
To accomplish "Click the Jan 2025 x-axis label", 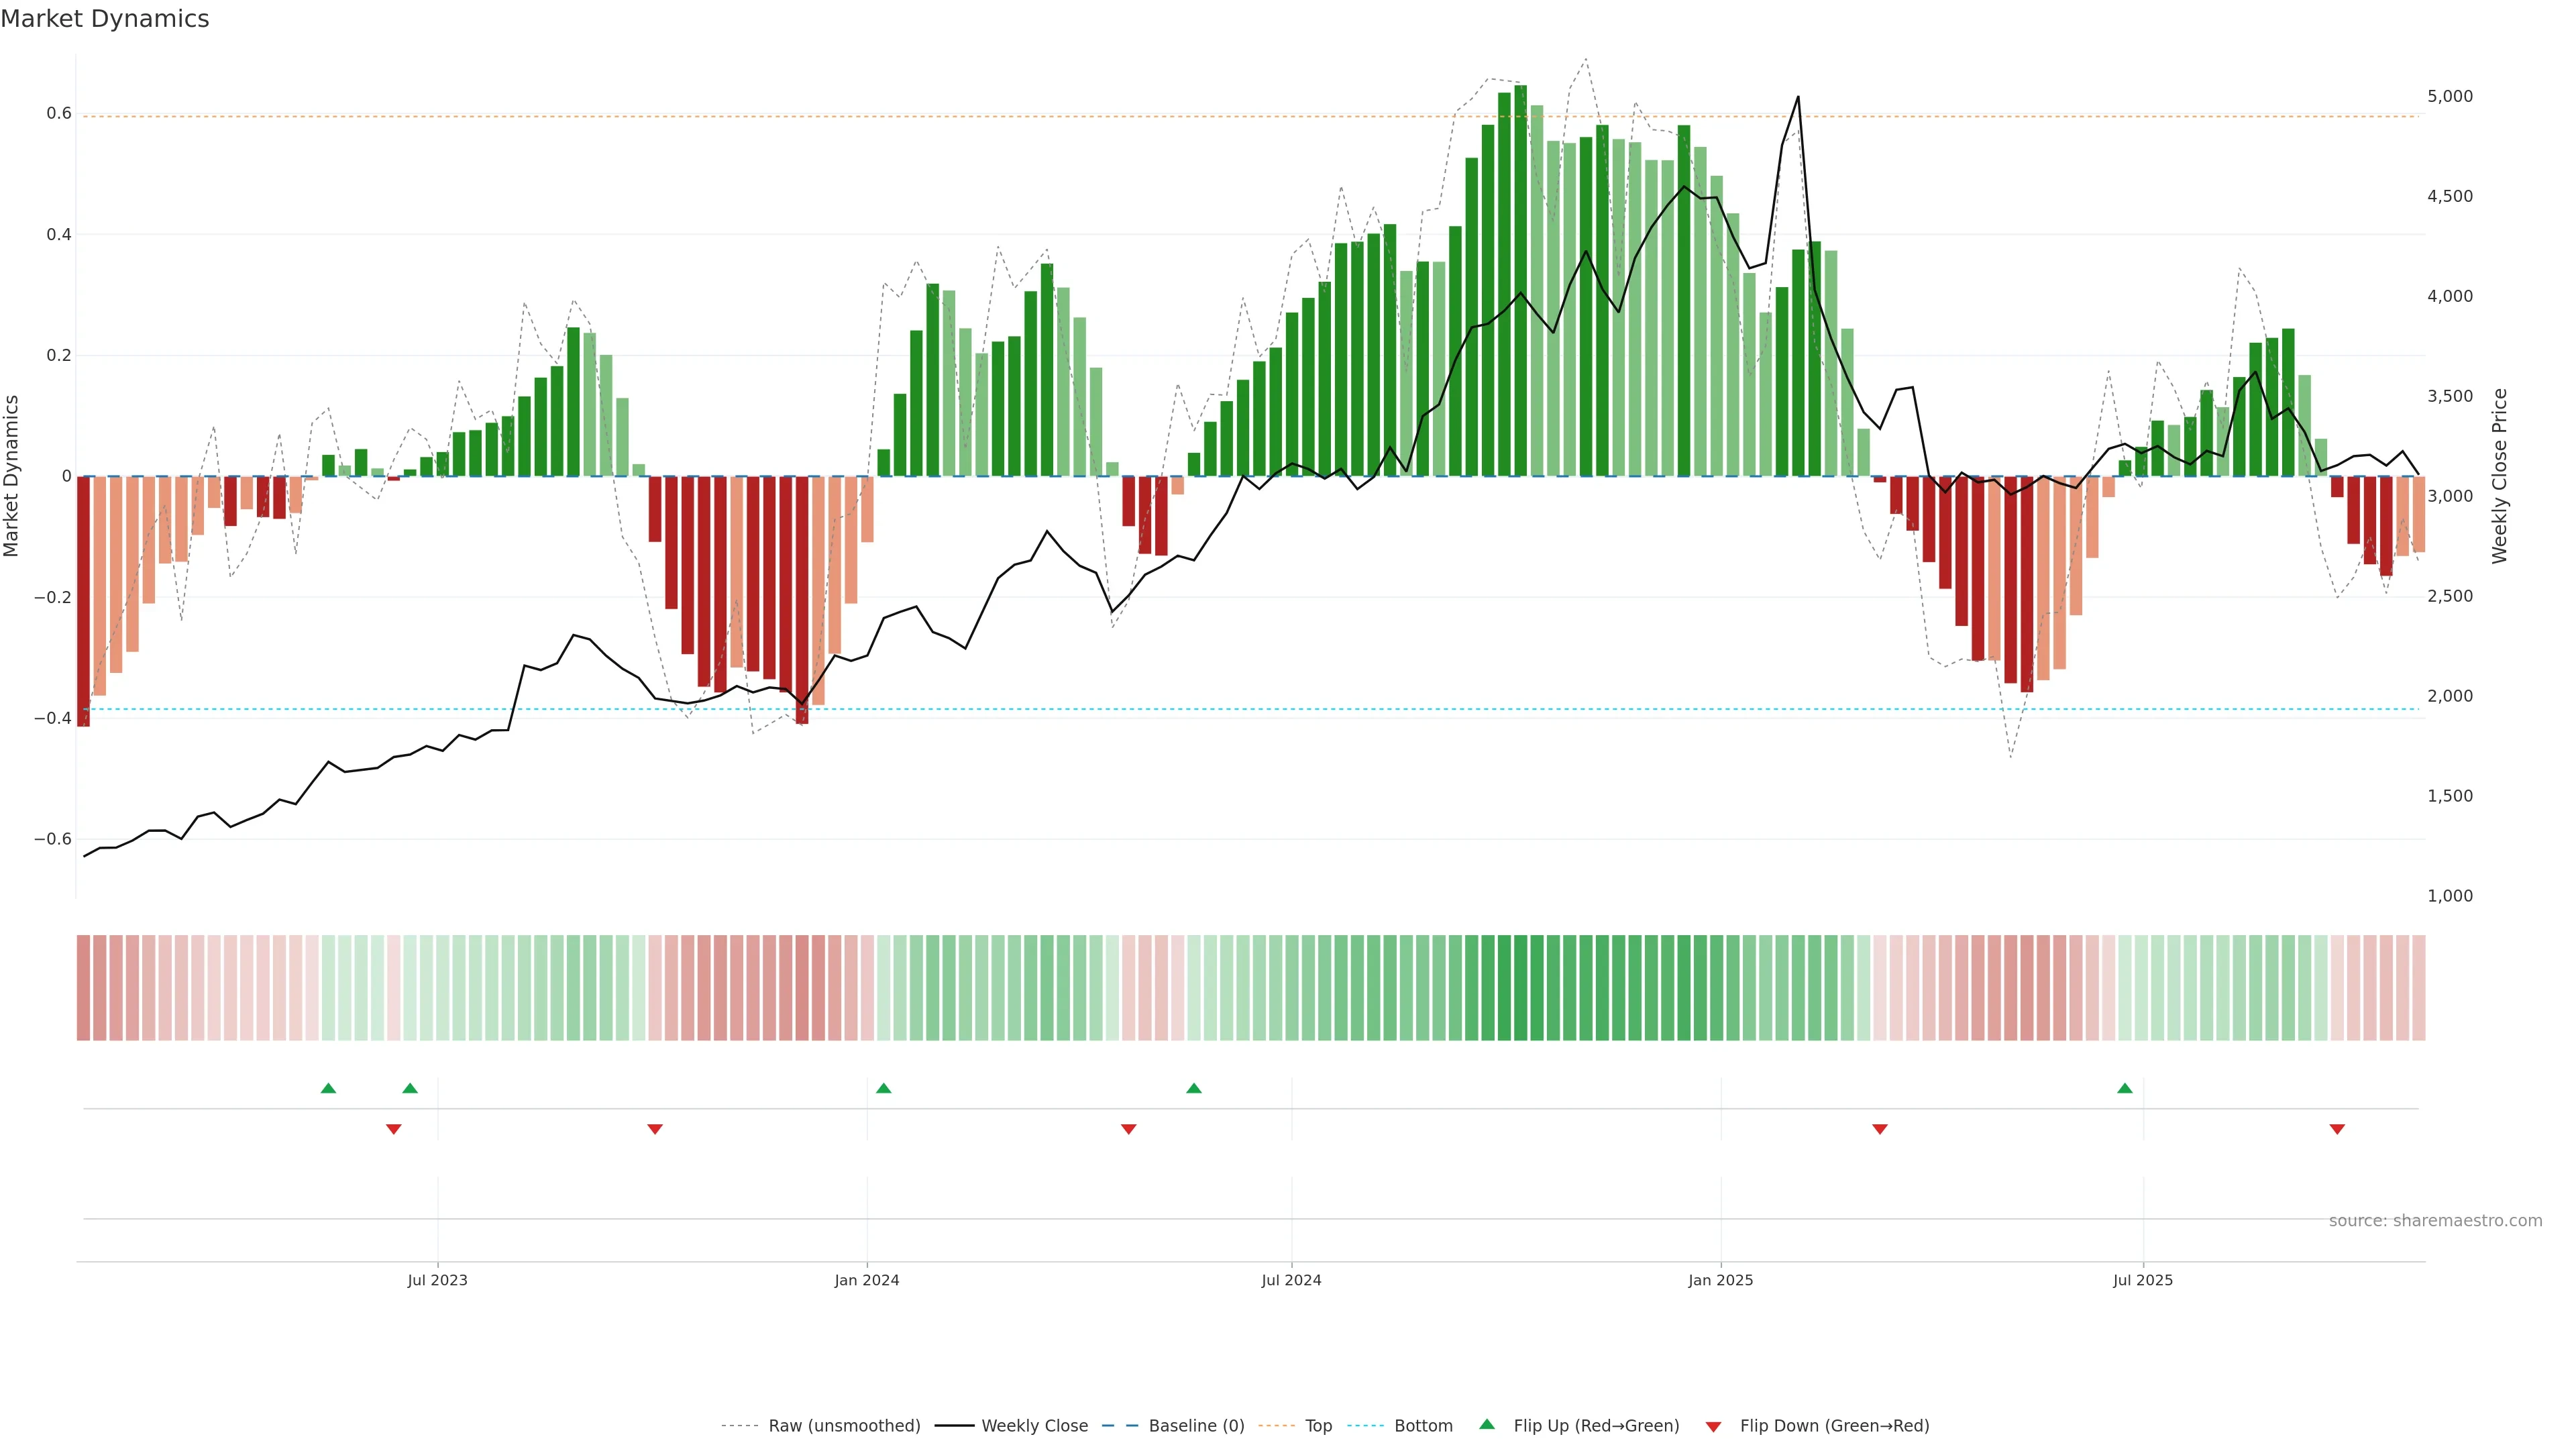I will (x=1720, y=1280).
